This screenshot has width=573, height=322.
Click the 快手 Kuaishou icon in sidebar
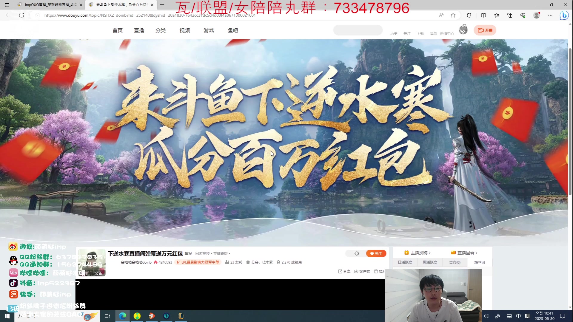[x=13, y=294]
